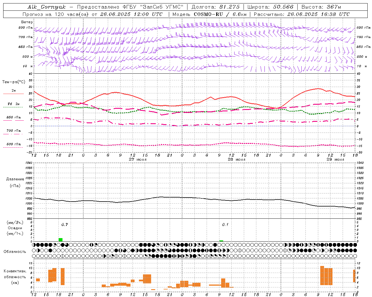Click the (км) unit label of convective panel

tap(15, 282)
